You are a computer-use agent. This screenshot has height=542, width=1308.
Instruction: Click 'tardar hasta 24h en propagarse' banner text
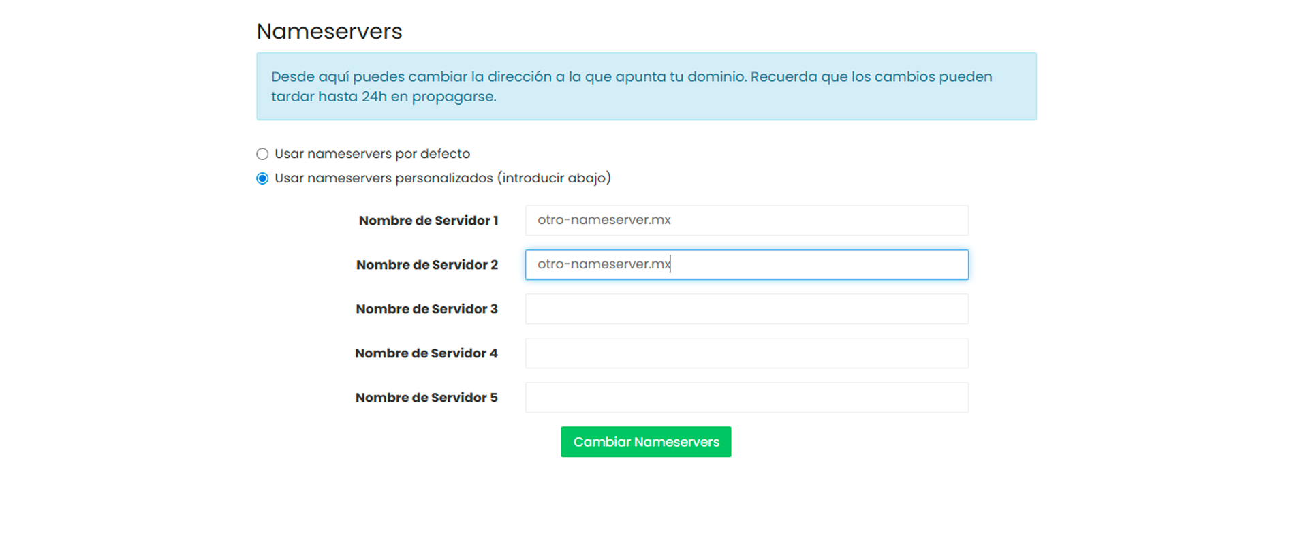[x=383, y=97]
